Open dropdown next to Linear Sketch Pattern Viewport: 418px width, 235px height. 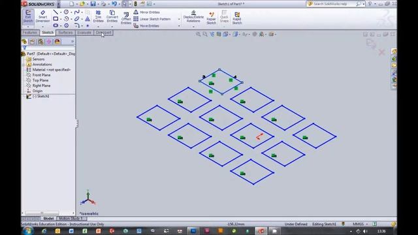click(x=179, y=19)
